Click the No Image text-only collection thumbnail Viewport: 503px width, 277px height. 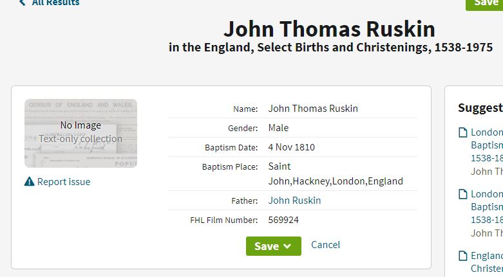point(81,133)
